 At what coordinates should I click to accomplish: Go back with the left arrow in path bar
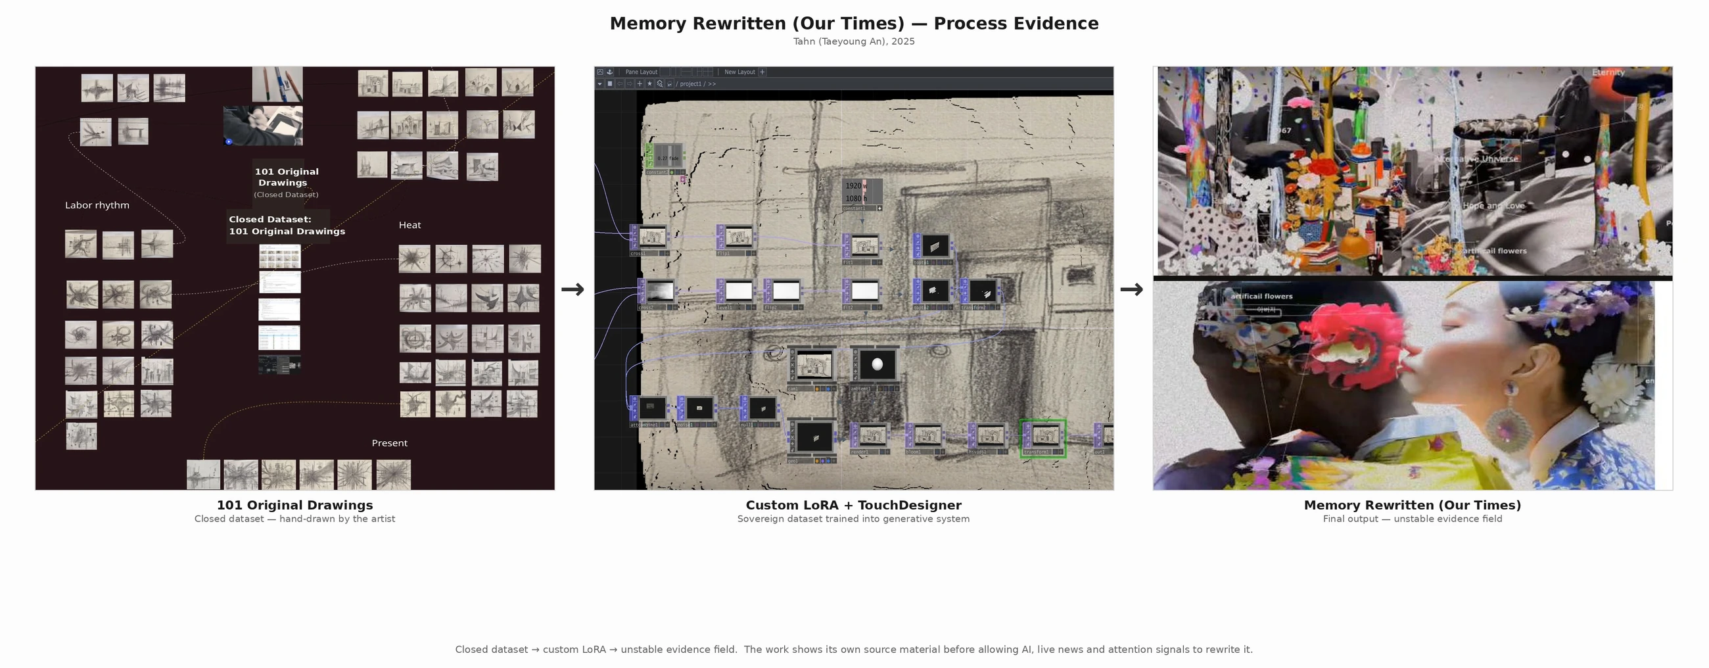pos(620,84)
